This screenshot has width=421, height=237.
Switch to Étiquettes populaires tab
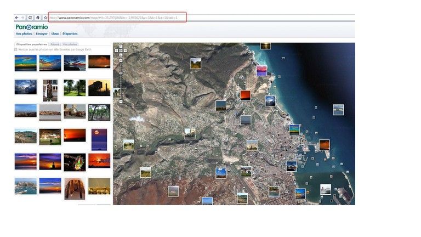(31, 44)
